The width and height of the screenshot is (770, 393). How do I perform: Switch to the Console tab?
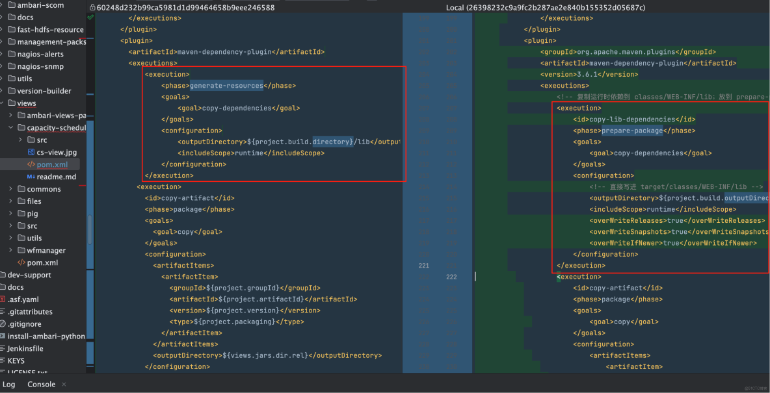41,384
